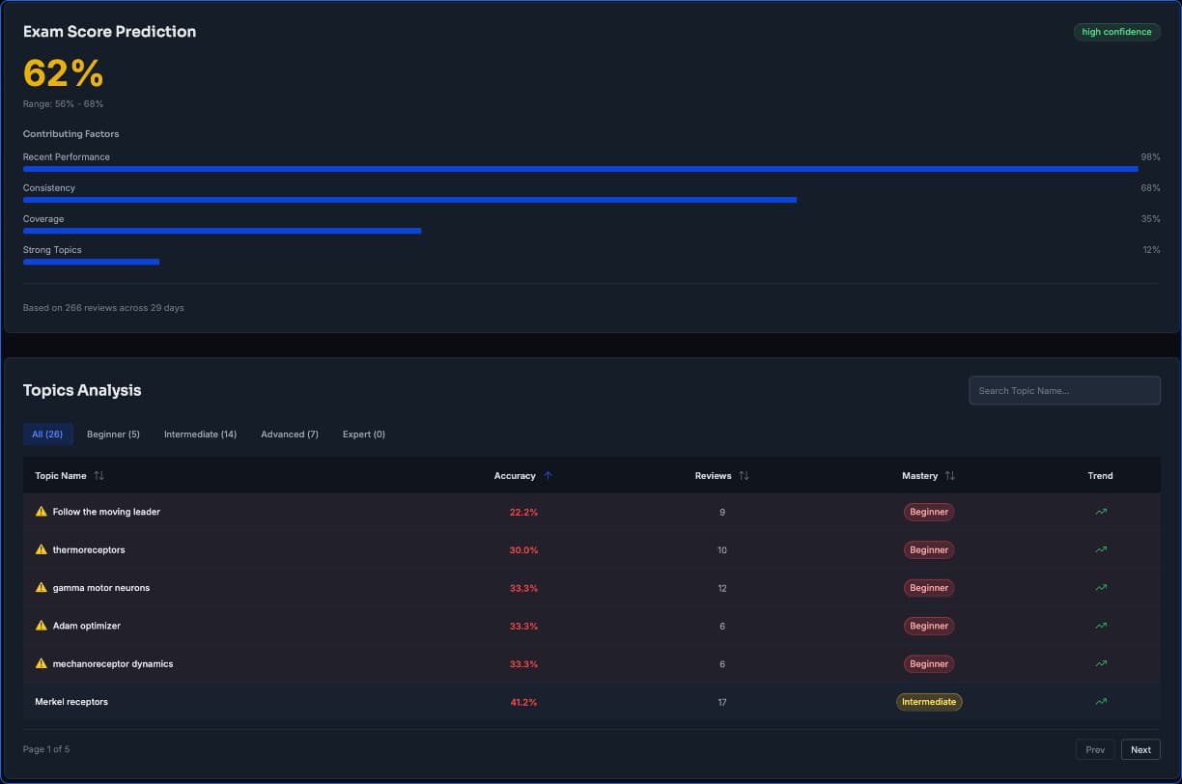Click warning icon next to thermoreceptors
This screenshot has height=784, width=1182.
pyautogui.click(x=41, y=549)
